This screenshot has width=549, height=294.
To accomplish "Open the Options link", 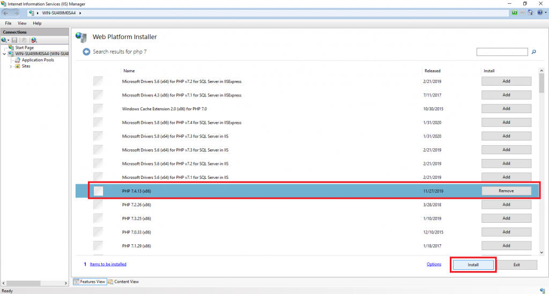I will [434, 264].
